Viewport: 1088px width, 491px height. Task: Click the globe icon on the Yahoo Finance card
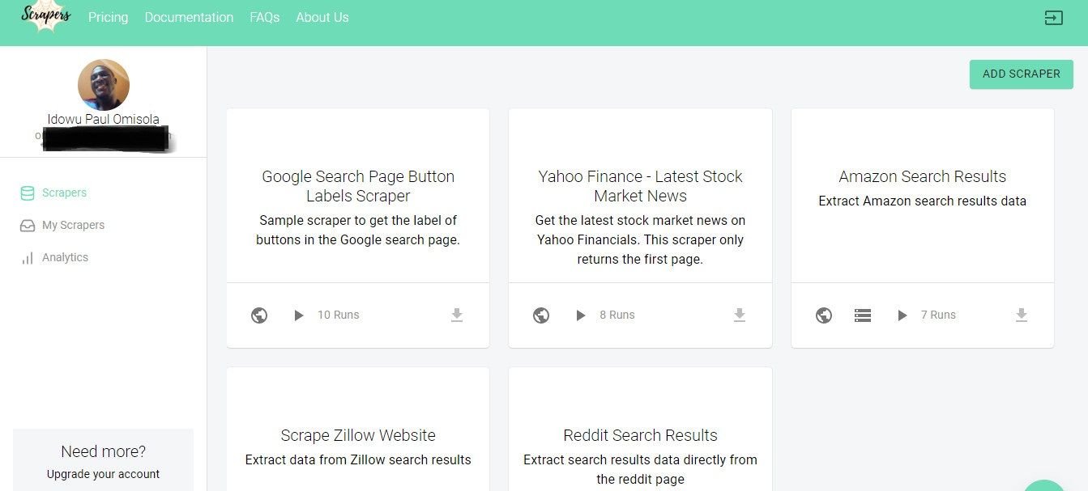pyautogui.click(x=541, y=315)
